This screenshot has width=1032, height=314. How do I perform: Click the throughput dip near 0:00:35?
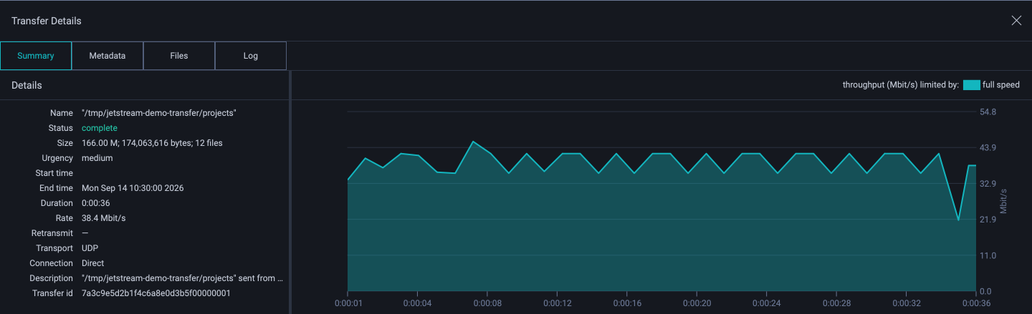[958, 220]
